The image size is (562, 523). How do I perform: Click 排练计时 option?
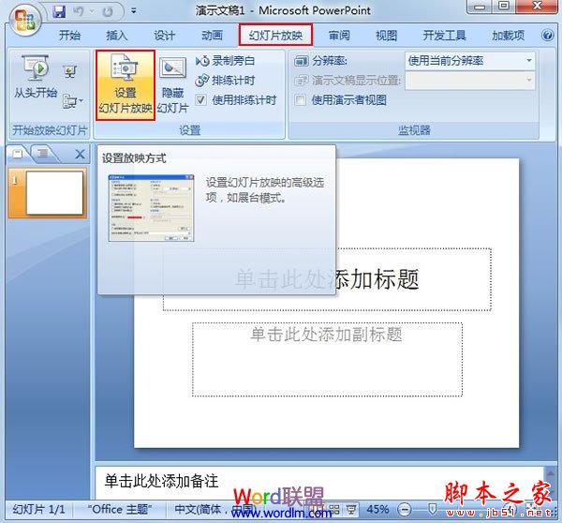click(x=226, y=81)
